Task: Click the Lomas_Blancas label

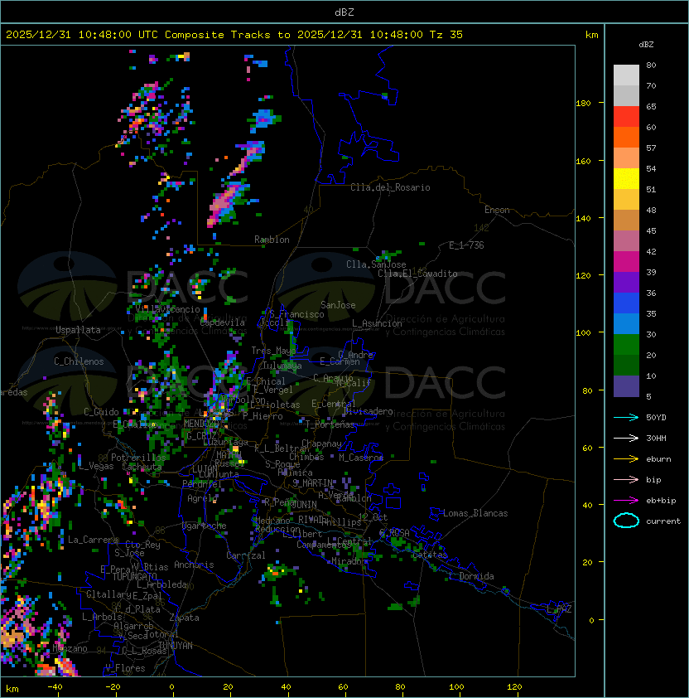Action: pos(475,513)
